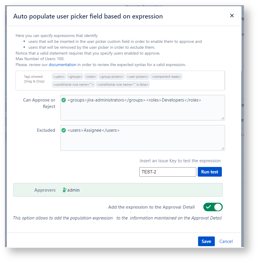Disable Add the expression to Approval Detail
Viewport: 258px width, 262px height.
tap(213, 207)
